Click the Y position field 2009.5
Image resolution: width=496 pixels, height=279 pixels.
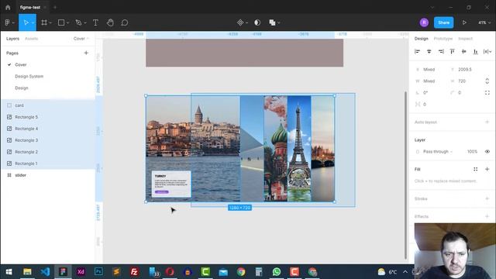(465, 69)
